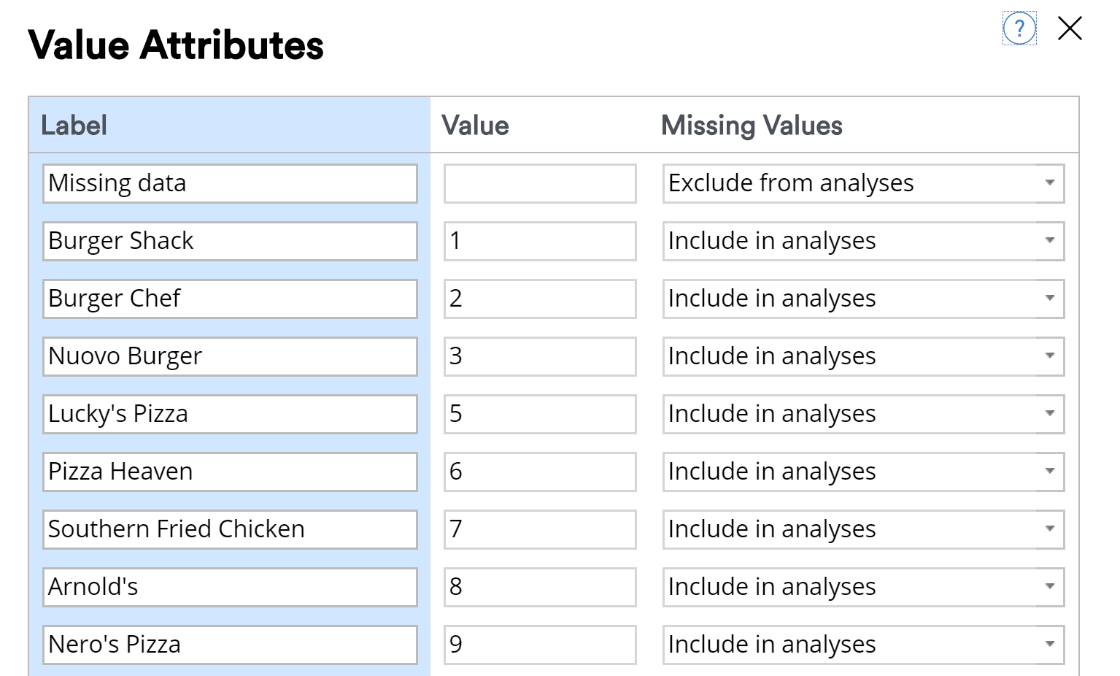
Task: Click the value field containing 1
Action: (x=539, y=241)
